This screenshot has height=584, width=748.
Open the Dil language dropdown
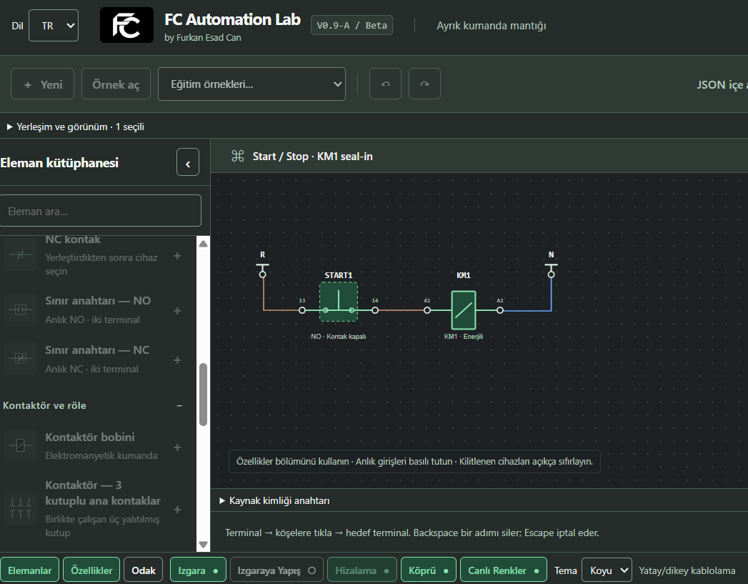click(x=54, y=25)
